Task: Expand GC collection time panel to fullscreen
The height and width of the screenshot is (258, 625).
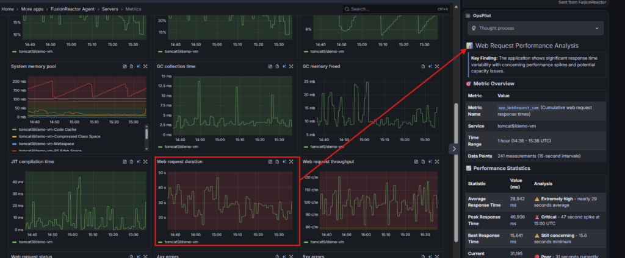Action: point(291,66)
